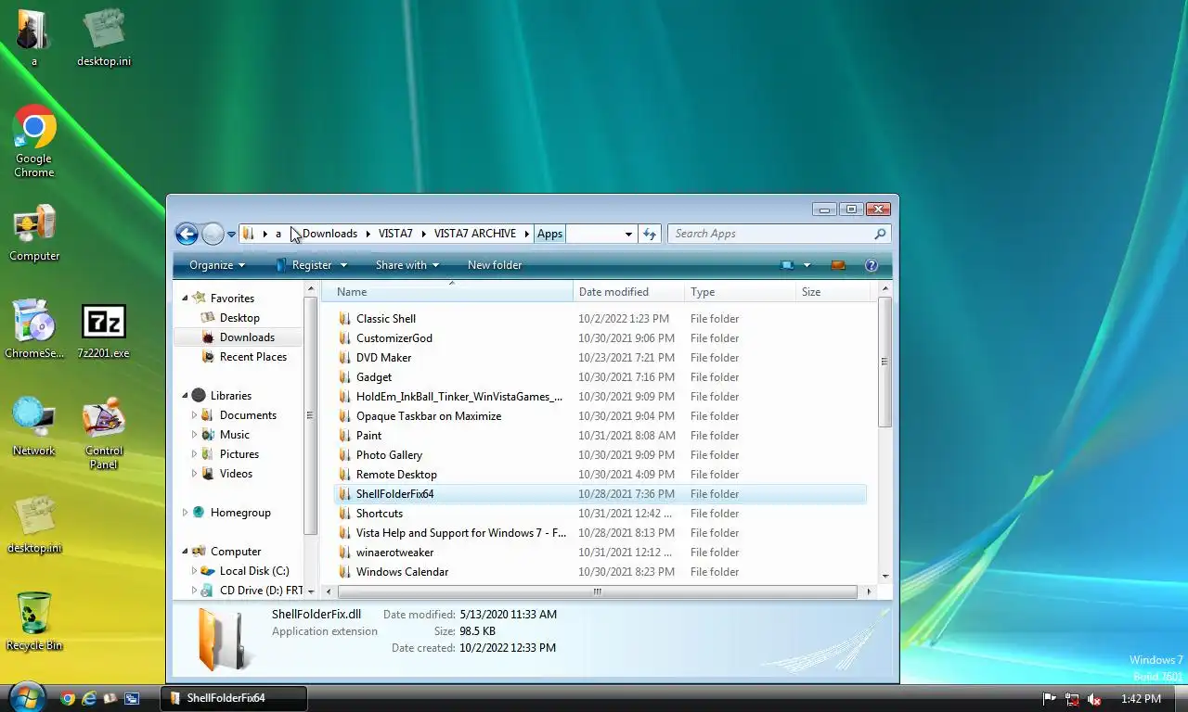Select the winaerotweaker folder
This screenshot has height=712, width=1188.
(394, 553)
